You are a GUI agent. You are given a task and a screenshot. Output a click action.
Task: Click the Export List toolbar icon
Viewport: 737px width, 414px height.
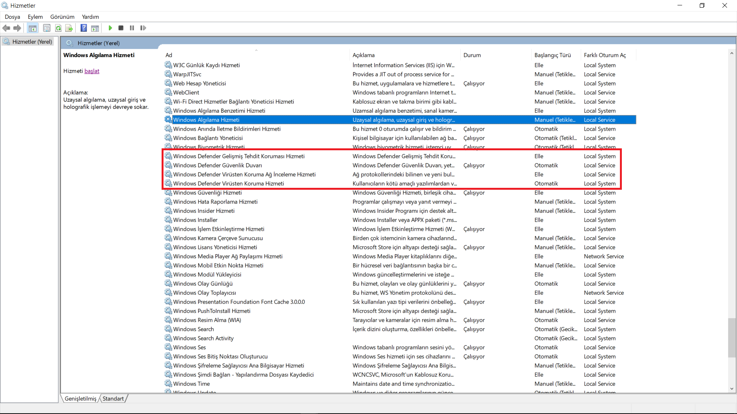[x=69, y=28]
